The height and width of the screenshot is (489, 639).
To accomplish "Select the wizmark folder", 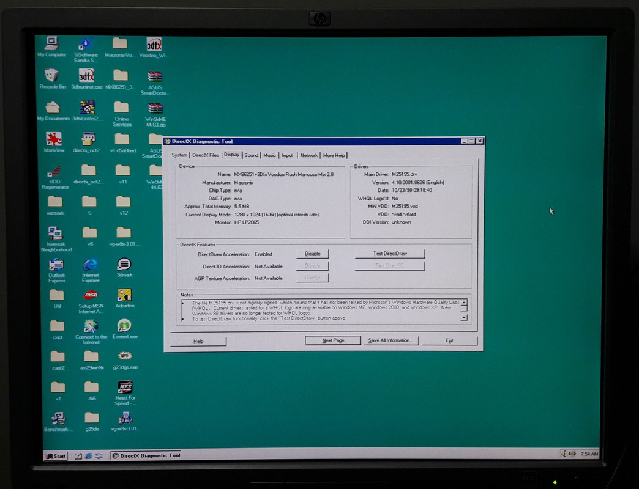I will pyautogui.click(x=55, y=205).
